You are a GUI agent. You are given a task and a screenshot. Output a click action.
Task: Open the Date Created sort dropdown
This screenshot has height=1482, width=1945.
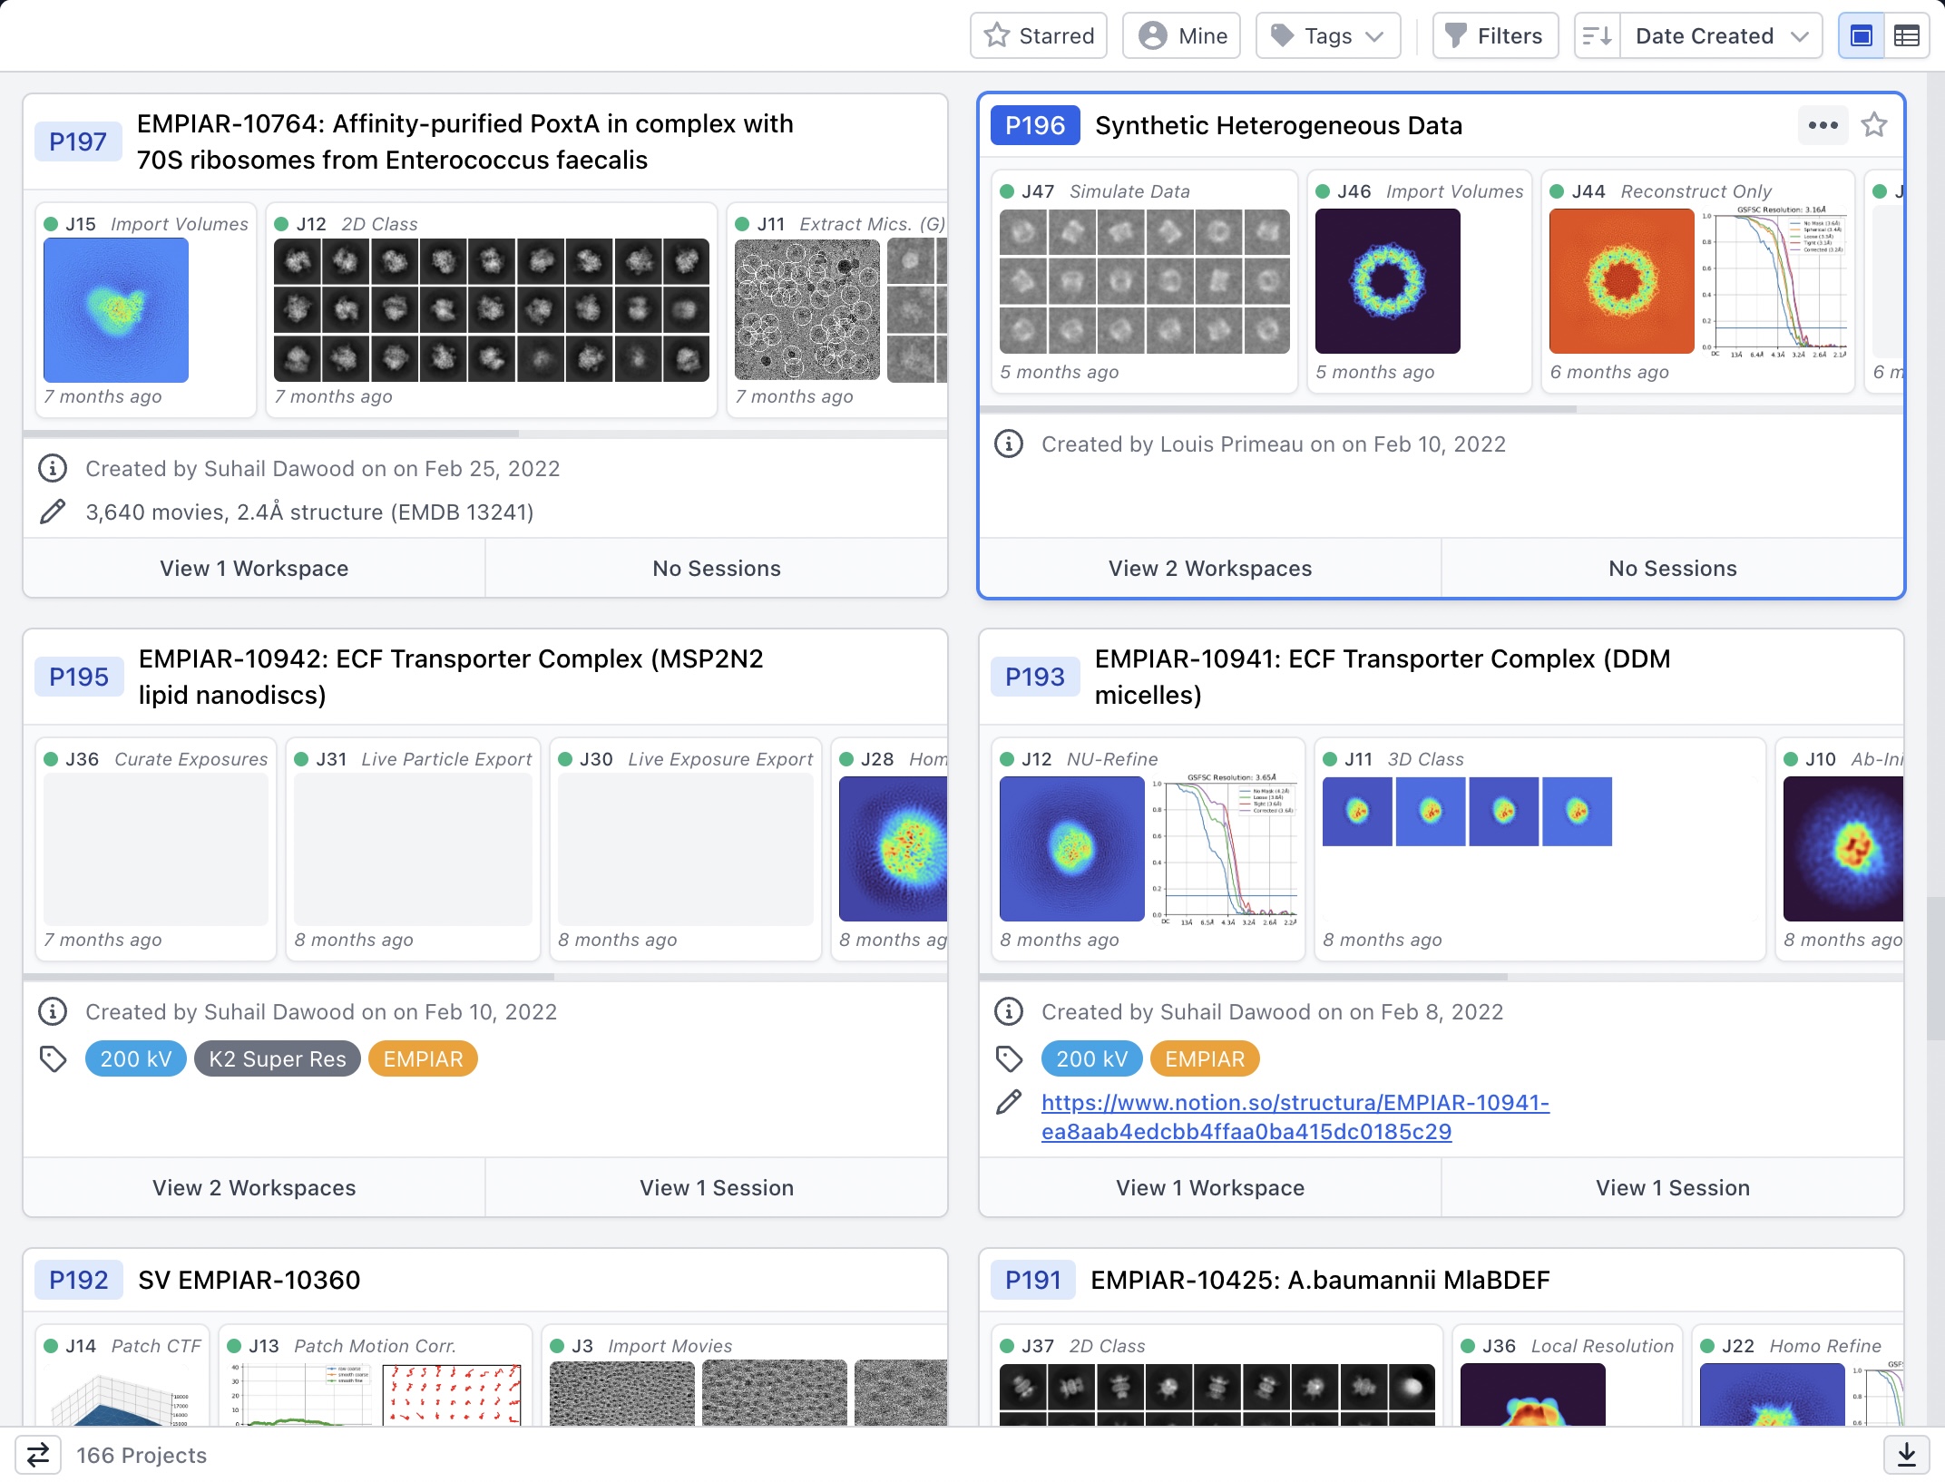[1720, 36]
